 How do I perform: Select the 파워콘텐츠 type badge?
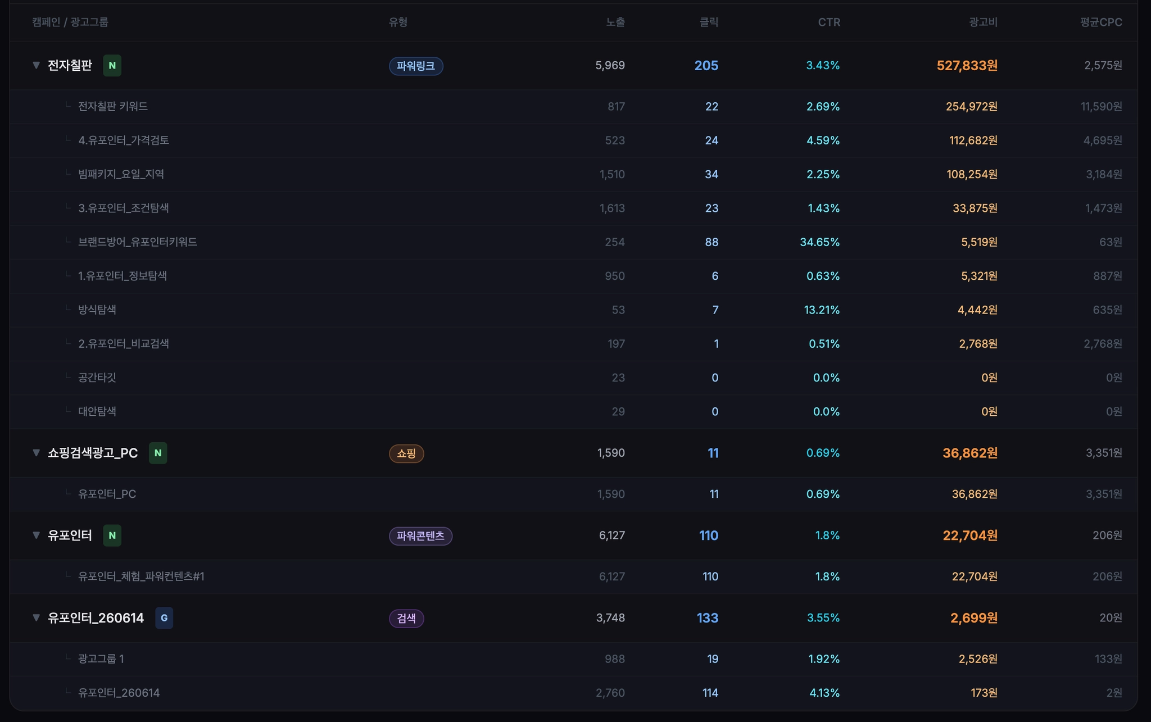coord(420,536)
